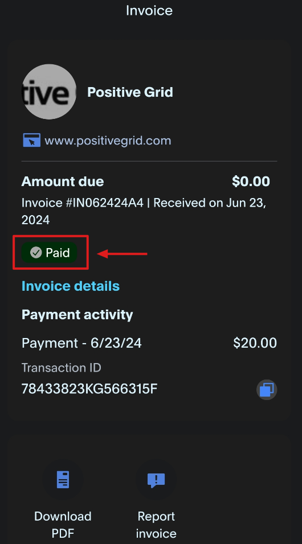Click the website browser icon beside URL
302x544 pixels.
pos(32,140)
